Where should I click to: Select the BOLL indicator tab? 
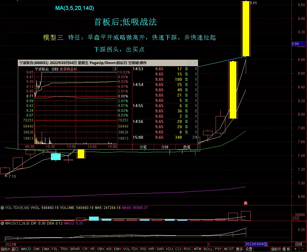[208, 249]
